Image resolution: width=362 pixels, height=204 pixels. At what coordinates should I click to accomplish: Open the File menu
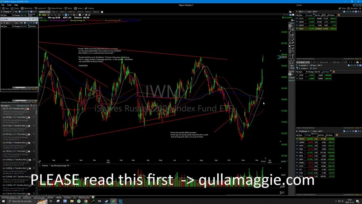click(3, 5)
